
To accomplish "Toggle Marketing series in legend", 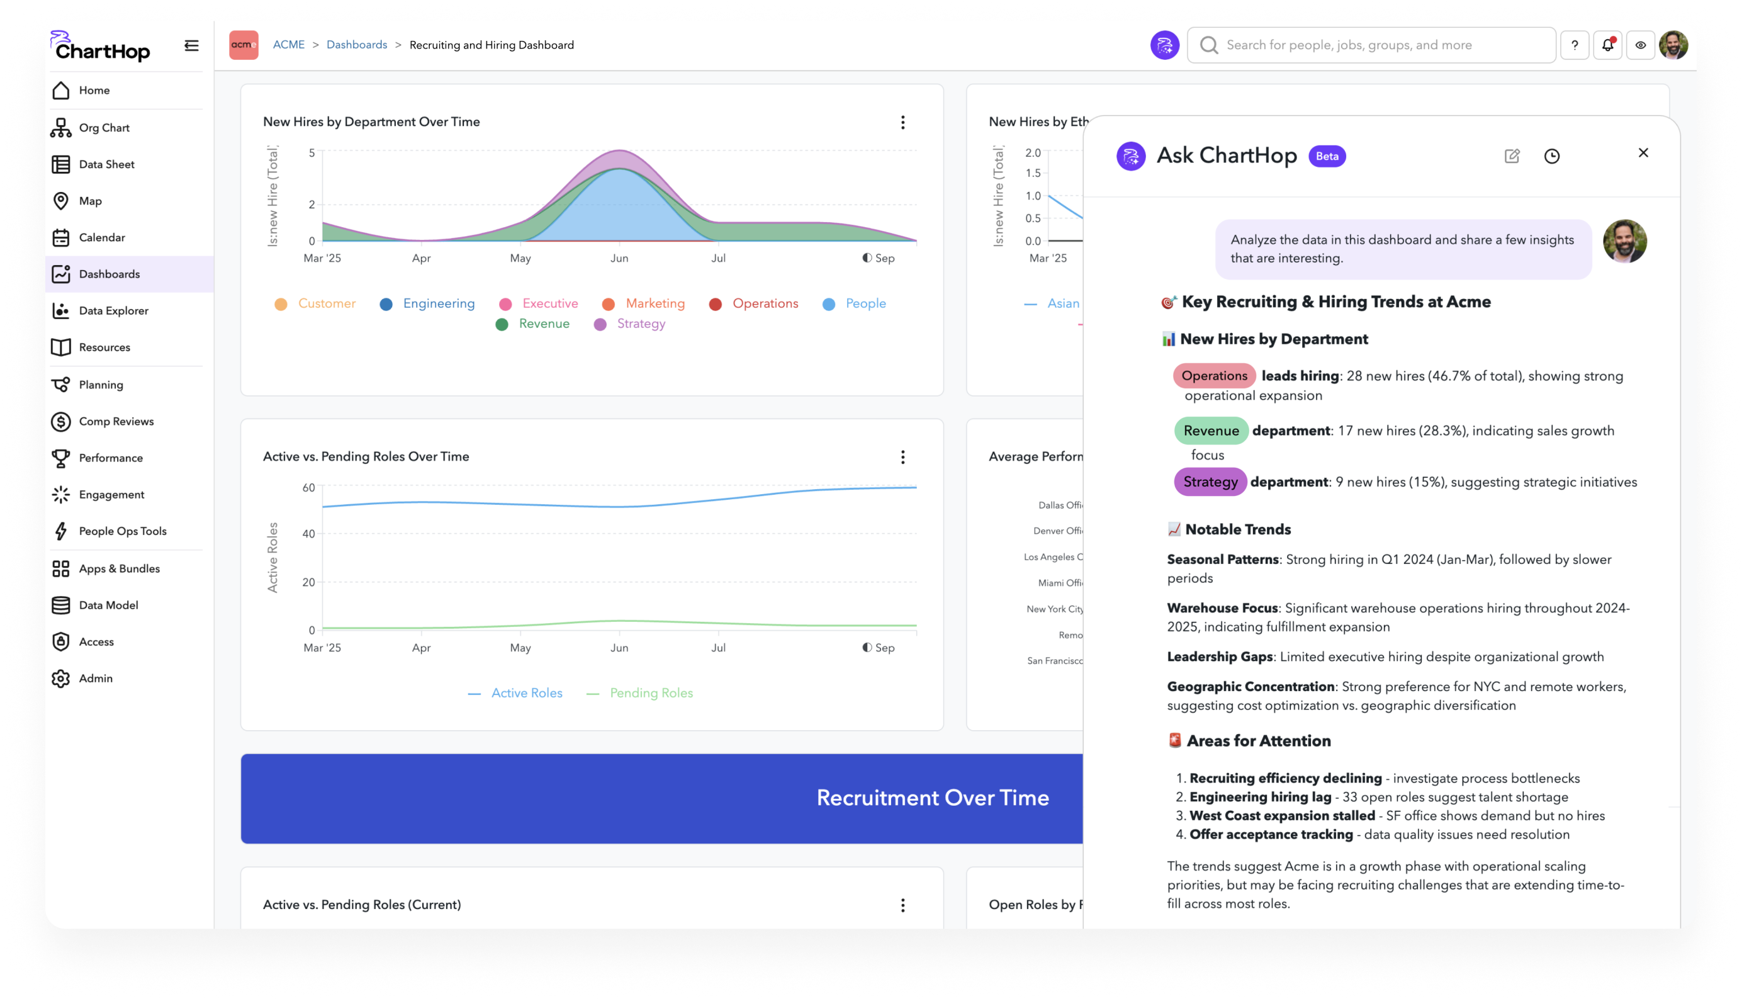I will [643, 304].
